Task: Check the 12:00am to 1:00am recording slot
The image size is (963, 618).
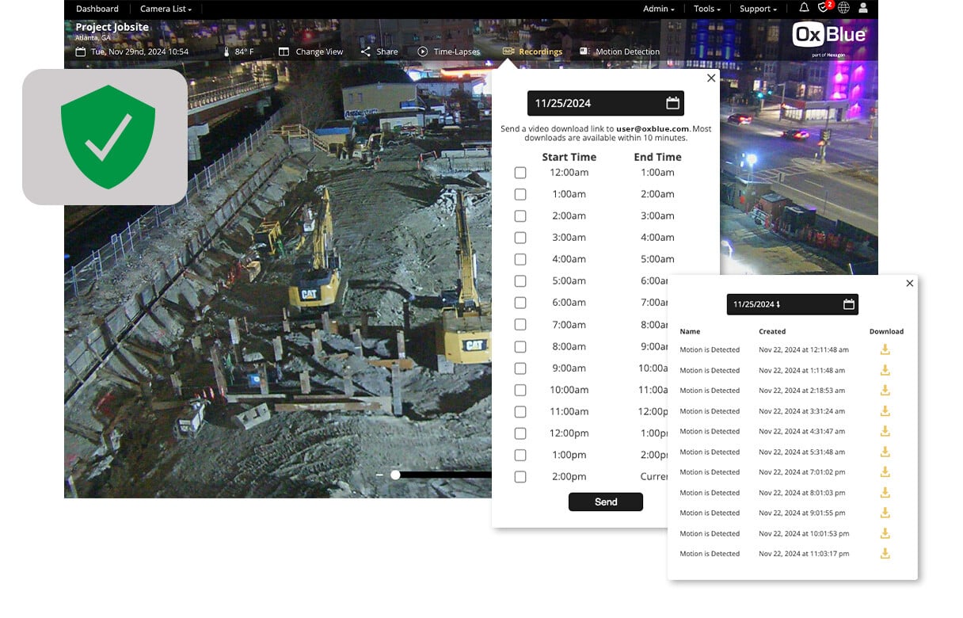Action: point(520,172)
